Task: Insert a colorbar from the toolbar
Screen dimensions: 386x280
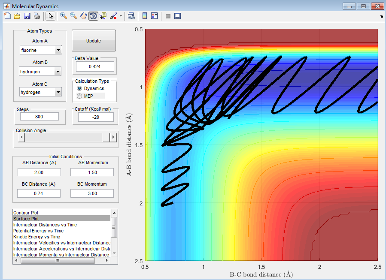Action: tap(145, 16)
